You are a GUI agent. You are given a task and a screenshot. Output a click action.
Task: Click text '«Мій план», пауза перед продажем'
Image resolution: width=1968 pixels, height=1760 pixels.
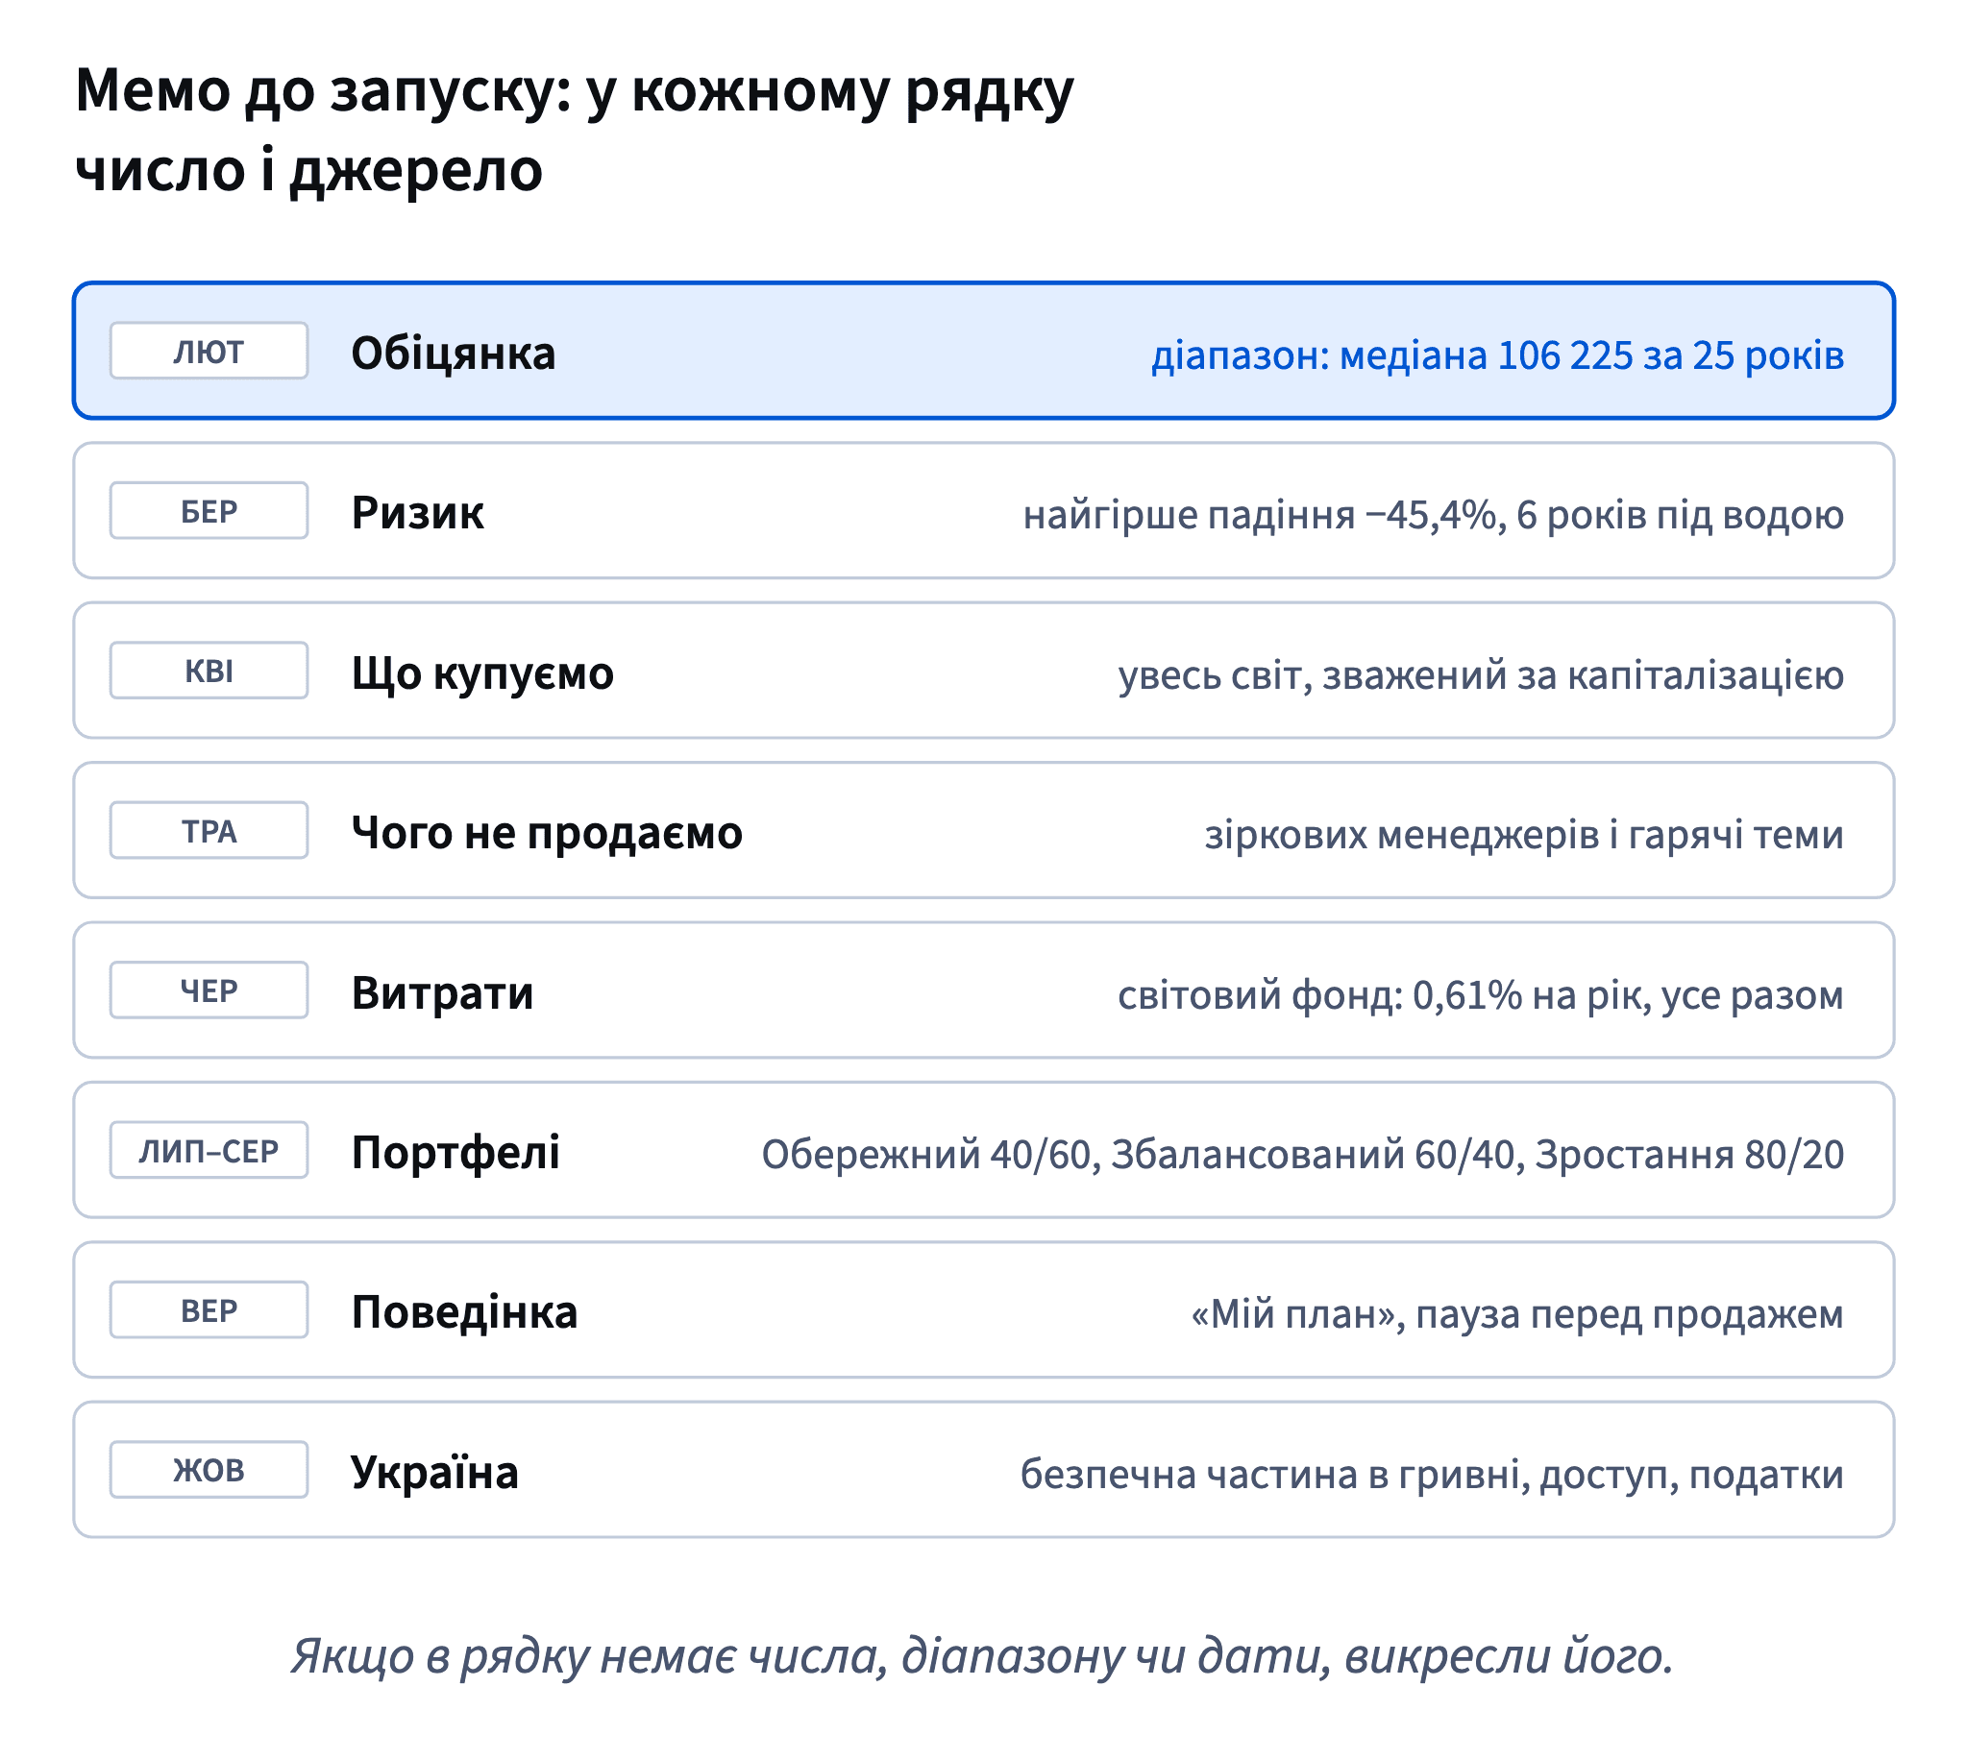[x=1517, y=1314]
